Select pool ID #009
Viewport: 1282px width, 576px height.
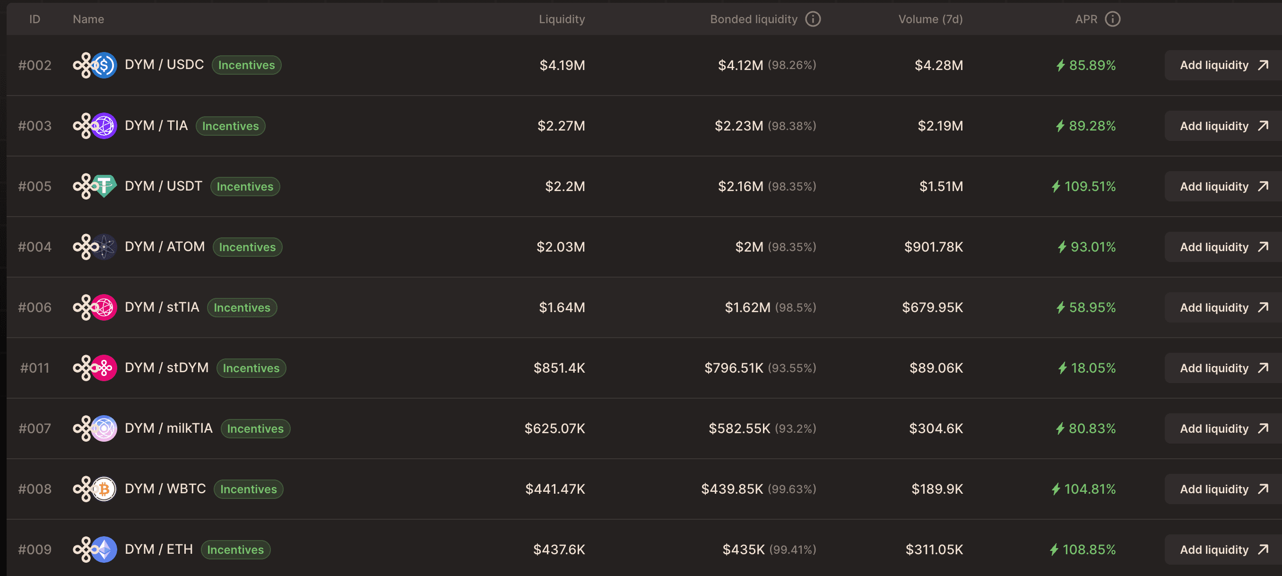[35, 549]
